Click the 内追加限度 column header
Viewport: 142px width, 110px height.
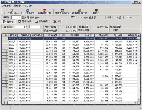click(x=37, y=35)
